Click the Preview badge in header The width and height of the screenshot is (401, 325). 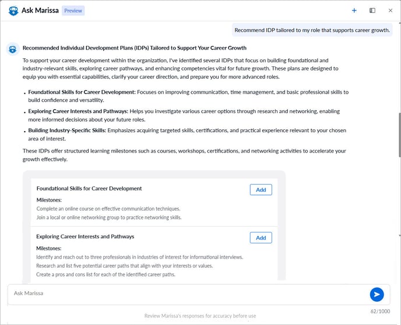point(73,10)
